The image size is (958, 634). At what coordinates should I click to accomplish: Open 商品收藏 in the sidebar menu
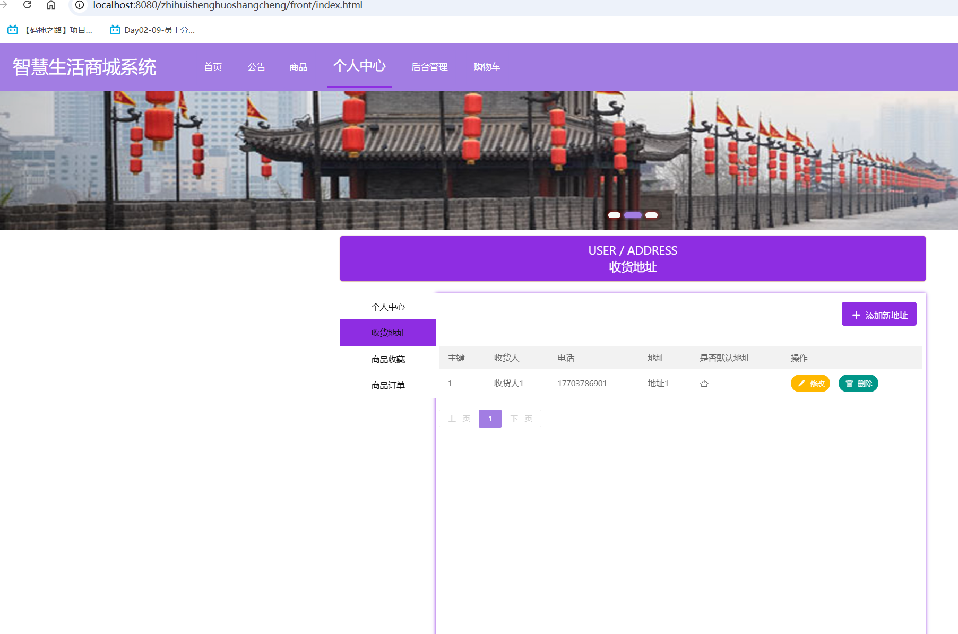[x=388, y=359]
